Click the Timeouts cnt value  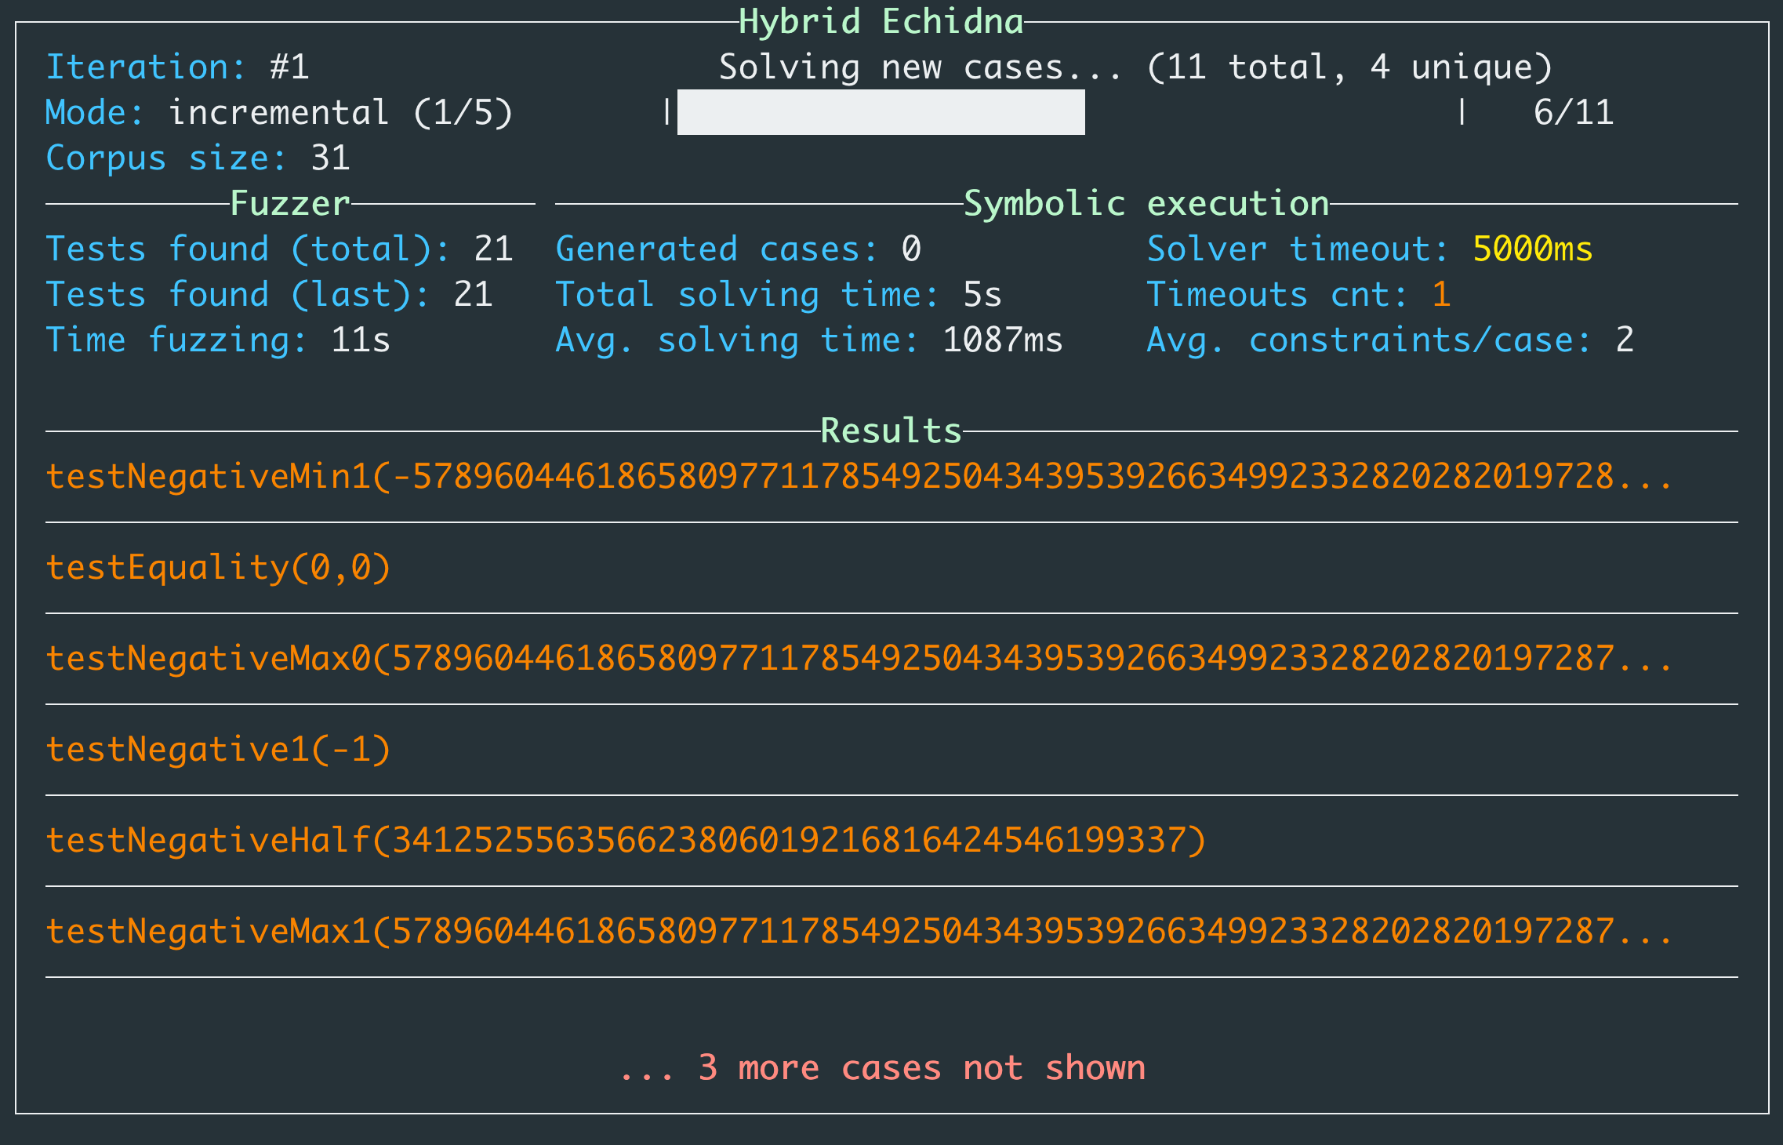click(1441, 295)
